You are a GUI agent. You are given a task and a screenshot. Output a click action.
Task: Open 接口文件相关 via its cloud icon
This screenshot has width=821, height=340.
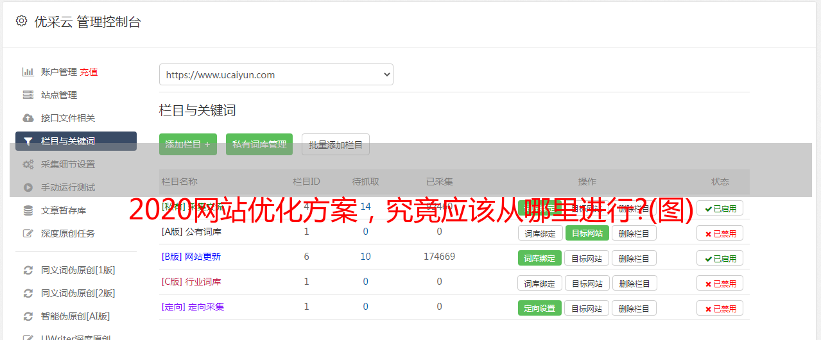point(28,118)
